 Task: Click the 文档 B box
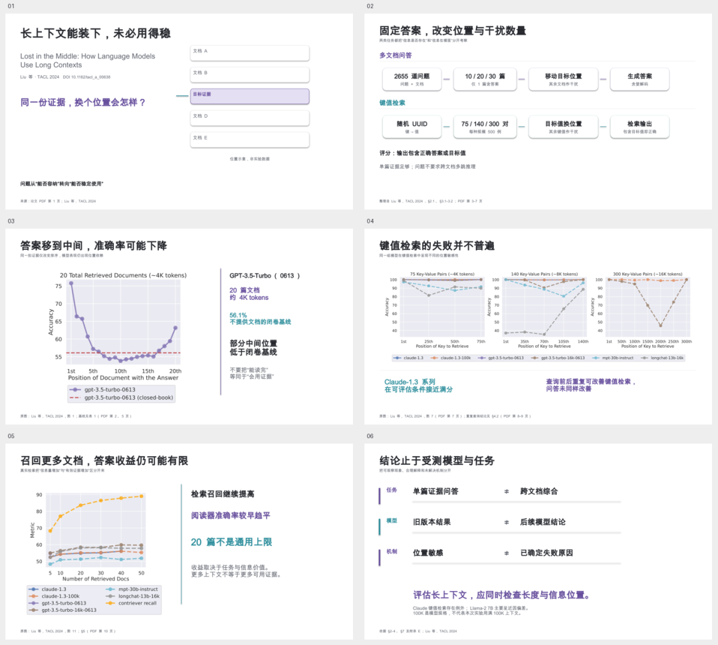tap(250, 74)
